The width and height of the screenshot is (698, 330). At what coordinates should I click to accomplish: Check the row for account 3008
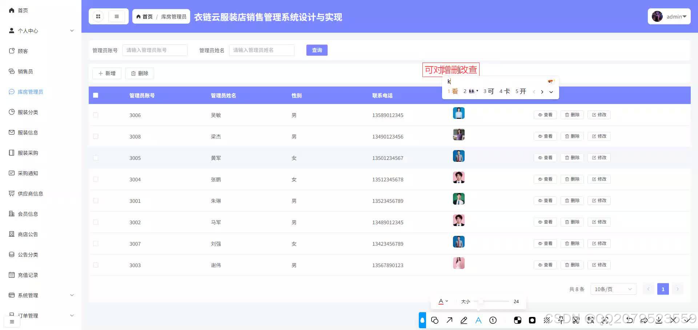pos(96,136)
